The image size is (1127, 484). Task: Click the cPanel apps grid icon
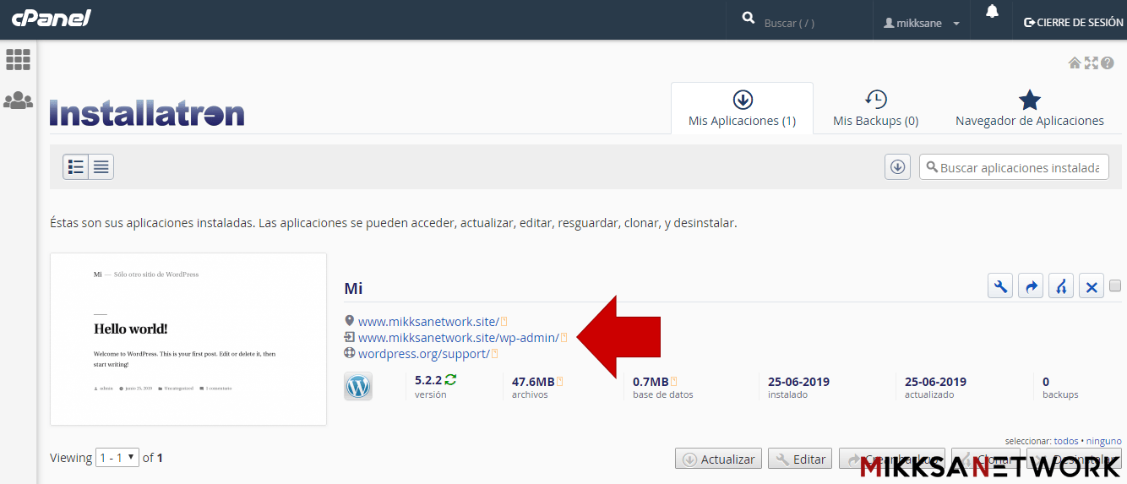pos(18,59)
